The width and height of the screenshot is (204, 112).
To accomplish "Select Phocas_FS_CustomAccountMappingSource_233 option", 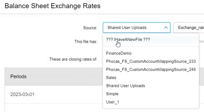I will tap(151, 61).
